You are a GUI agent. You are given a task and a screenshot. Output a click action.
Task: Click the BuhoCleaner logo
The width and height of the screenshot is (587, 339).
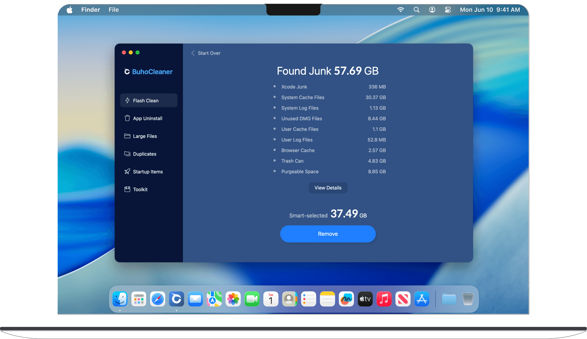(148, 71)
